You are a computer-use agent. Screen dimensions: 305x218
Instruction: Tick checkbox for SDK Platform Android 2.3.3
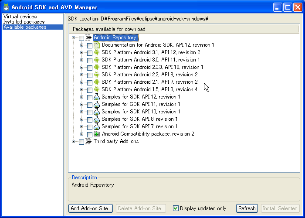(x=89, y=68)
